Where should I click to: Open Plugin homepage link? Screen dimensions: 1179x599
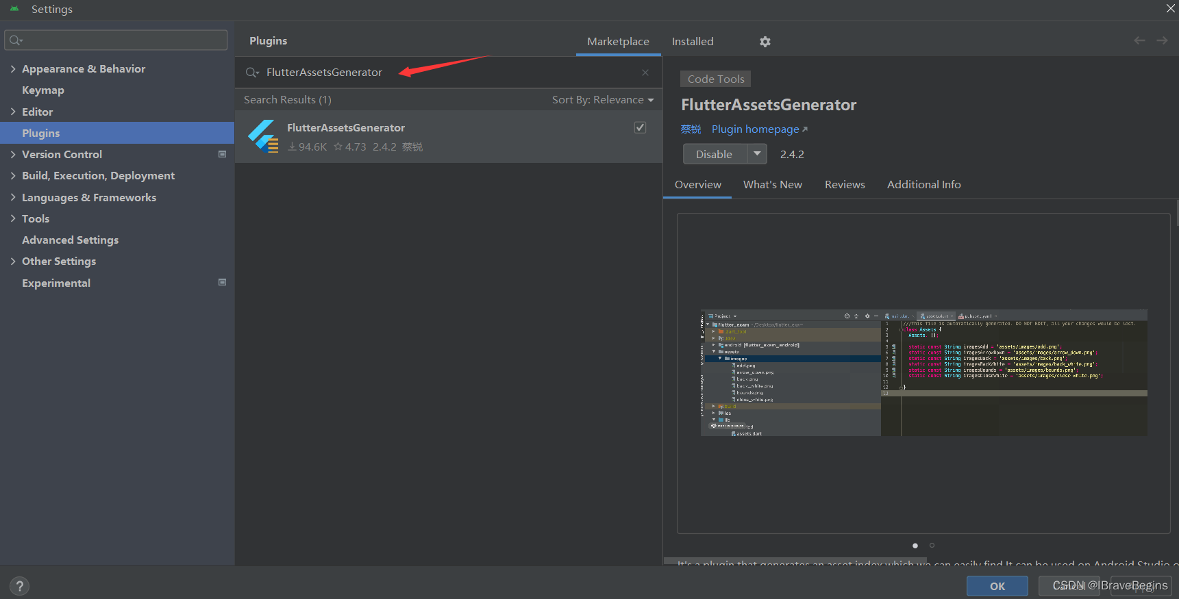(x=759, y=129)
